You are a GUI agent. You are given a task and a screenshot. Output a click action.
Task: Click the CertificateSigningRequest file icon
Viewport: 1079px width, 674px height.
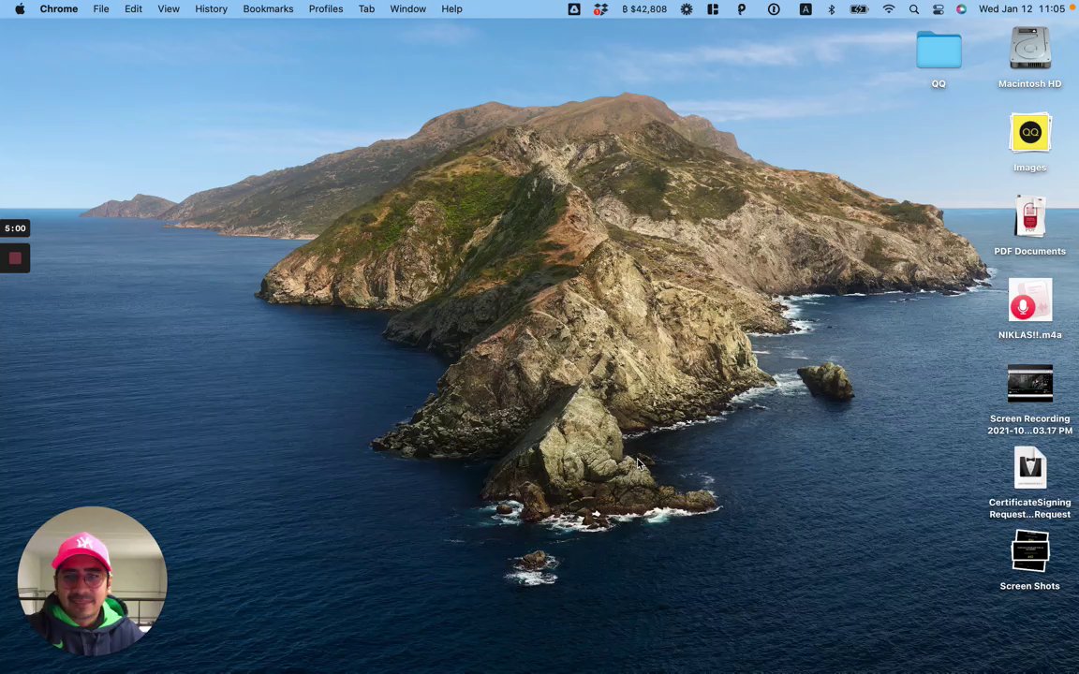[x=1029, y=468]
